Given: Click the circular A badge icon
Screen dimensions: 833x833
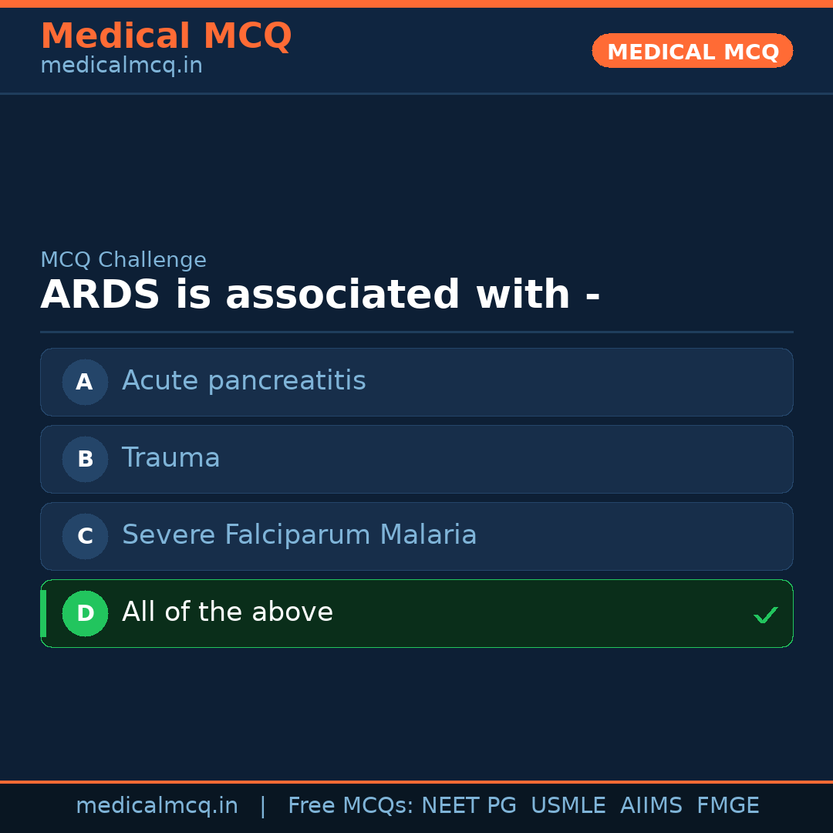Looking at the screenshot, I should (85, 382).
